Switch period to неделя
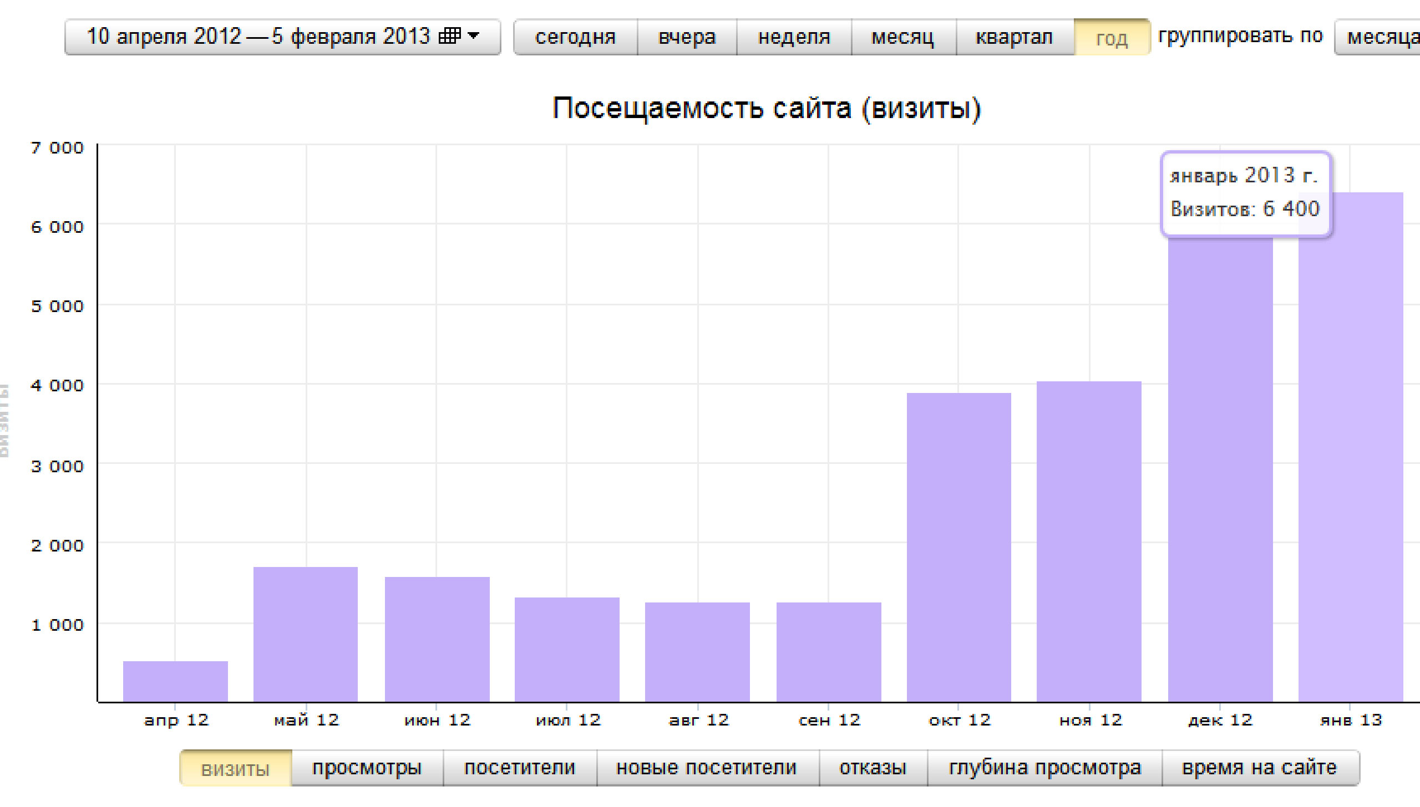The height and width of the screenshot is (807, 1420). pos(794,37)
